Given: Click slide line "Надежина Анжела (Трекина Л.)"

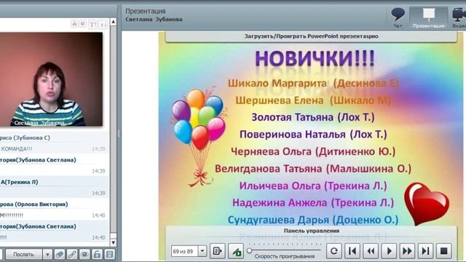Looking at the screenshot, I should pos(313,203).
